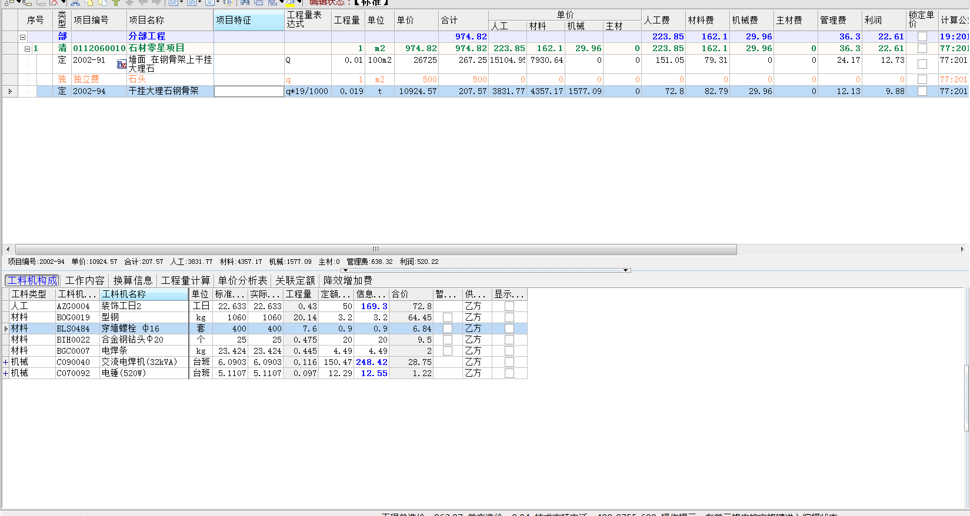Screen dimensions: 970x516
Task: Click unit price value 10924.57 in grid
Action: (x=418, y=91)
